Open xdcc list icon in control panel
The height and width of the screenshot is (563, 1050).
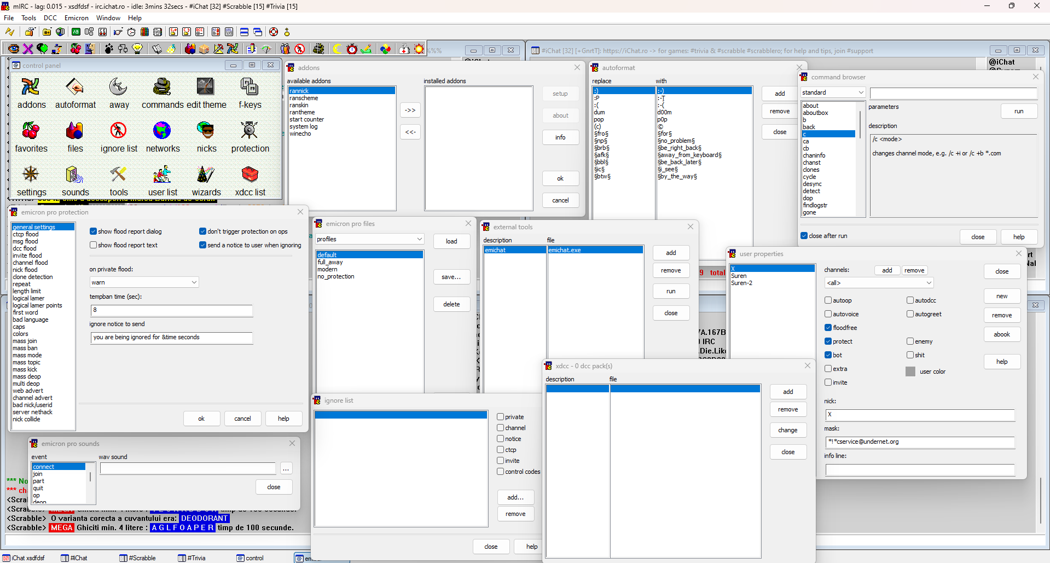pos(250,181)
